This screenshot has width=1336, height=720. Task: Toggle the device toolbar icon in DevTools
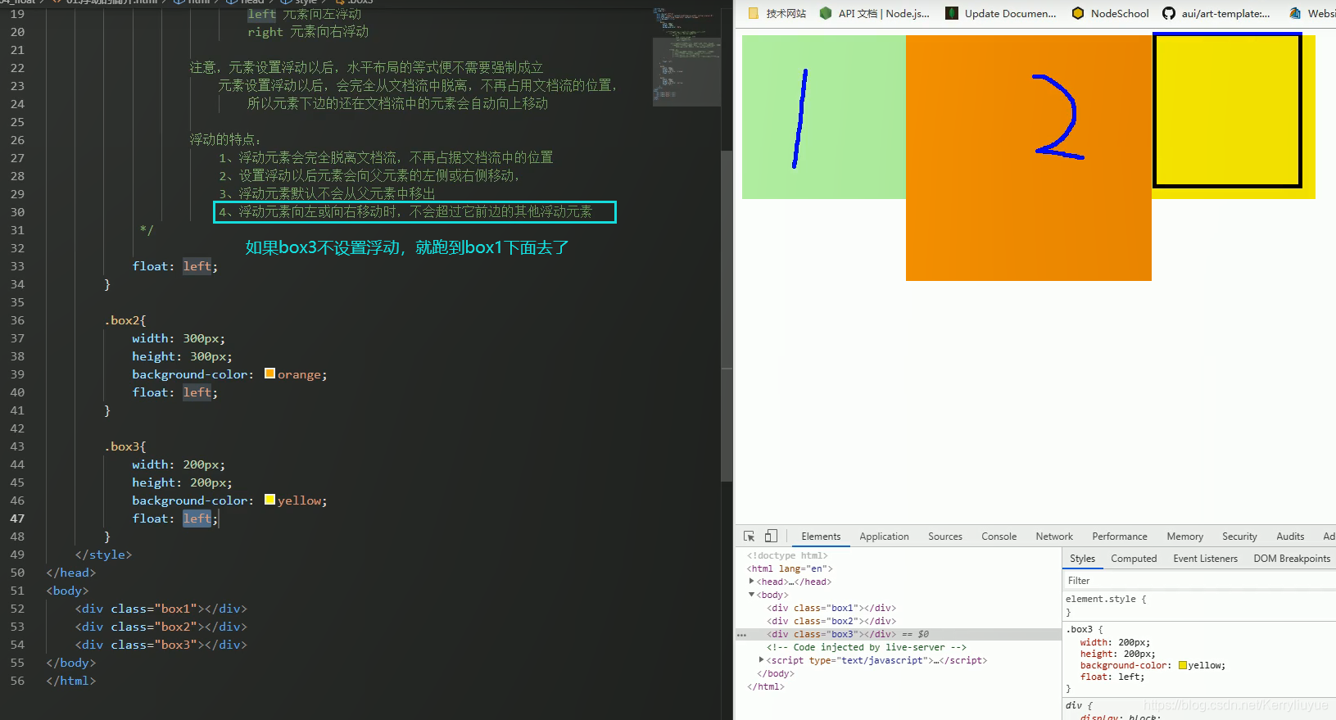771,537
